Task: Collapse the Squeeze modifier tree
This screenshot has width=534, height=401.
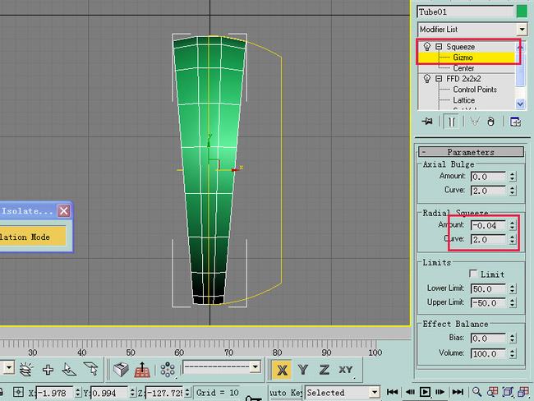Action: [x=439, y=46]
